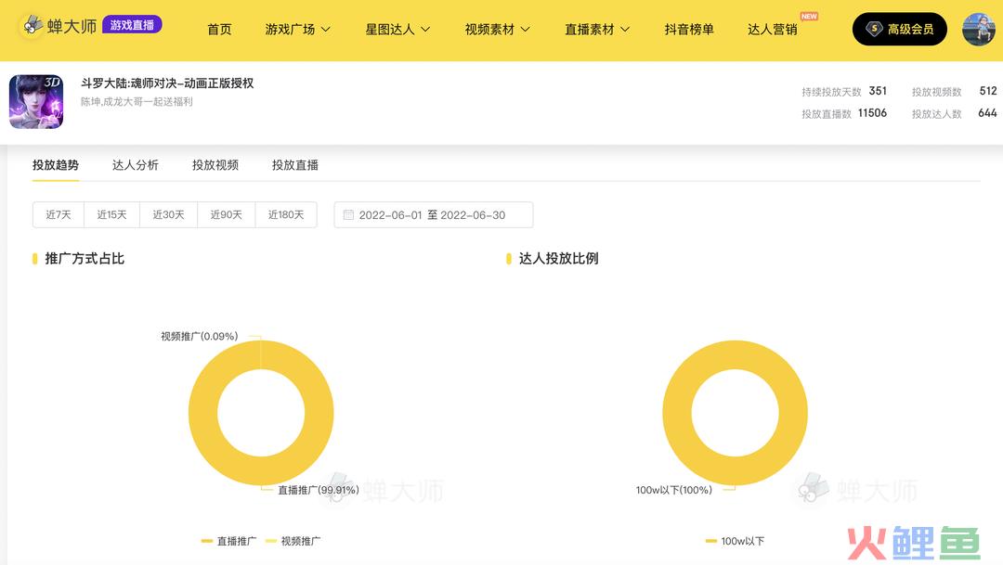Click the game title 斗罗大陆:魂师对决
The image size is (1003, 565).
tap(167, 83)
